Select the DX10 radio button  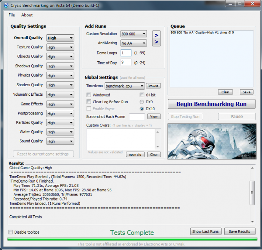click(x=142, y=109)
